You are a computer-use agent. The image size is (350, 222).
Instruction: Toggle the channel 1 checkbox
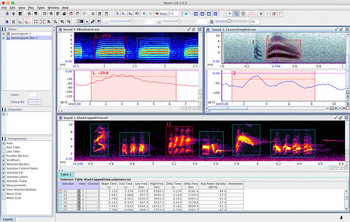4,114
